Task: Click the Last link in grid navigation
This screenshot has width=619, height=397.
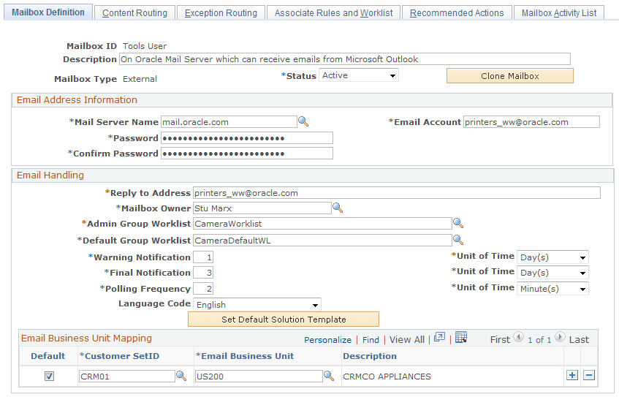Action: [579, 340]
